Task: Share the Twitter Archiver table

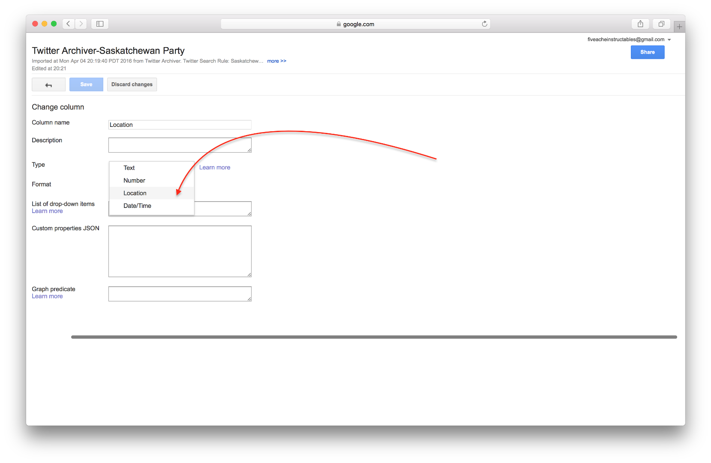Action: 647,52
